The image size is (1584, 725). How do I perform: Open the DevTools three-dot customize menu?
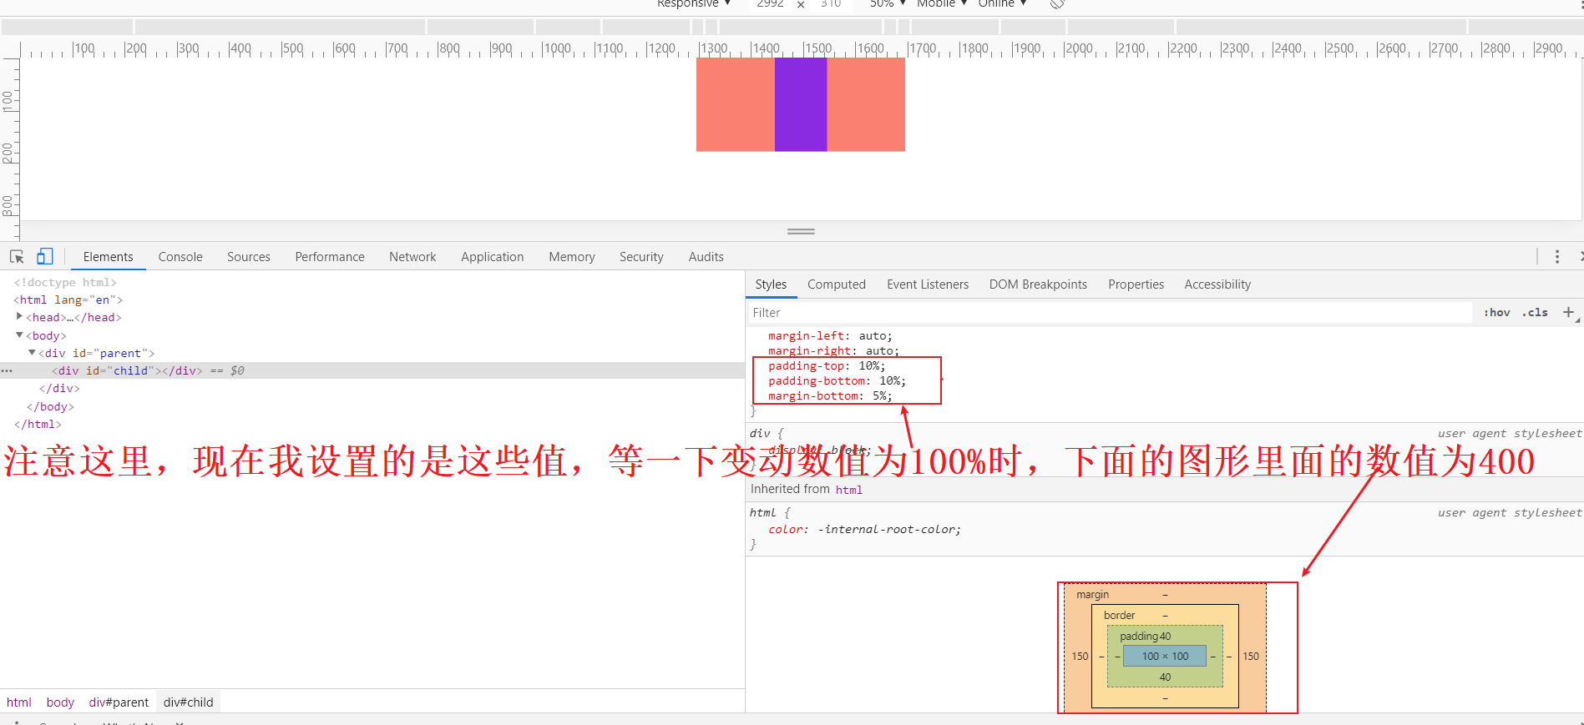[1557, 257]
